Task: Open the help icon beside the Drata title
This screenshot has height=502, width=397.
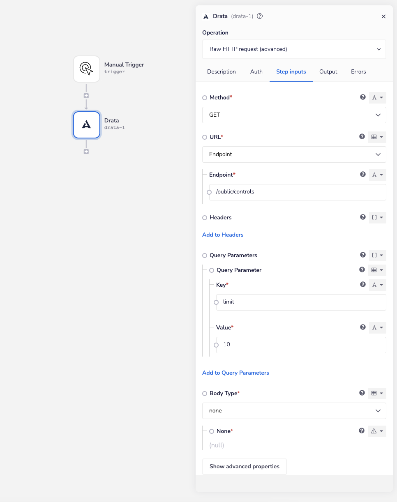Action: point(260,16)
